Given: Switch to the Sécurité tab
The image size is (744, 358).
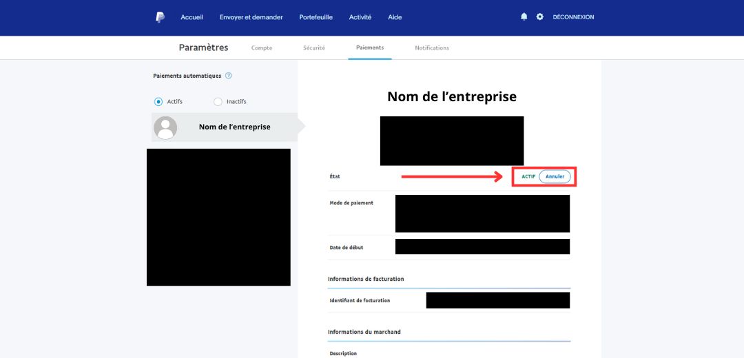Looking at the screenshot, I should pyautogui.click(x=314, y=48).
